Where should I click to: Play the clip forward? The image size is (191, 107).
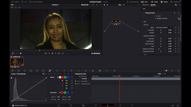pos(56,53)
